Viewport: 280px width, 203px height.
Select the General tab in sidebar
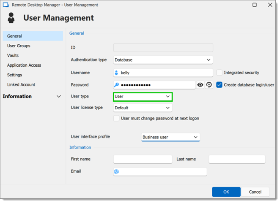point(33,36)
